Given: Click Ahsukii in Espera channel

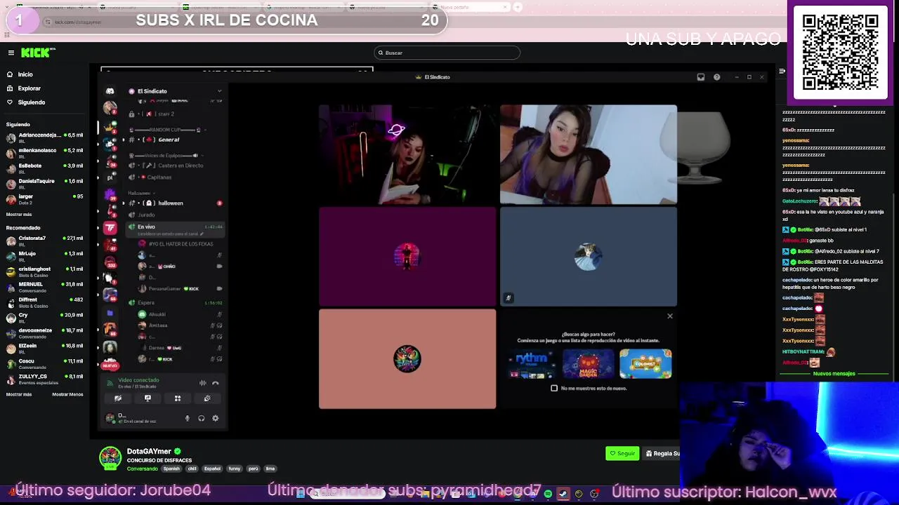Looking at the screenshot, I should pyautogui.click(x=179, y=314).
